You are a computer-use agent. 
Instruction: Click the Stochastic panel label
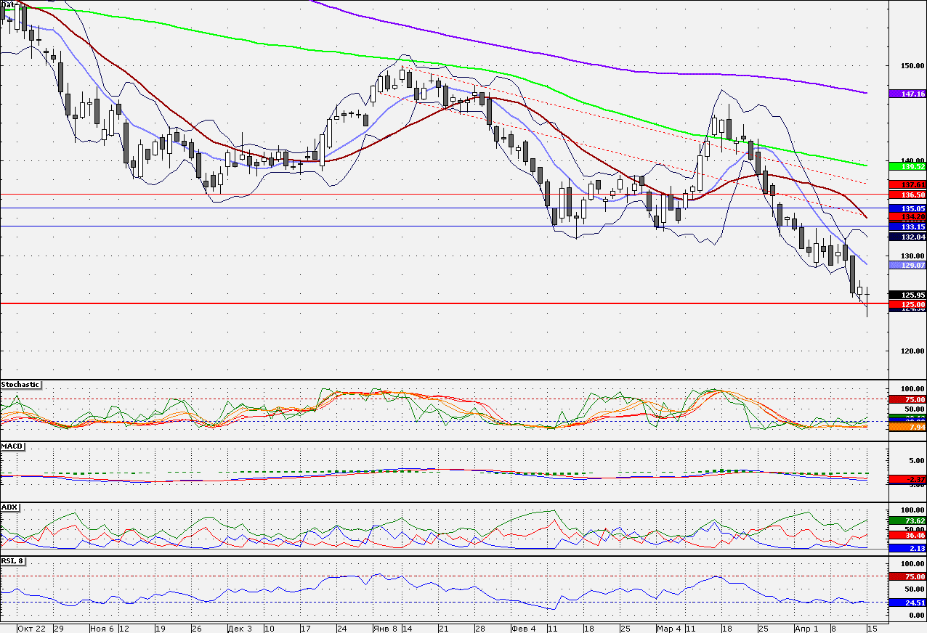pos(21,385)
